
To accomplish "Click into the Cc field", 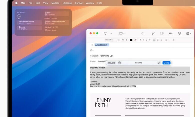I will point(140,50).
